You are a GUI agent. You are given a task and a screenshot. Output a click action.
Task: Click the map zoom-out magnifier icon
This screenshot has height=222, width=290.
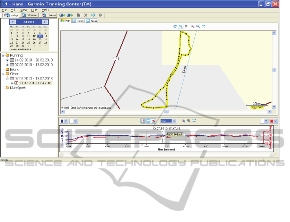tap(198, 26)
